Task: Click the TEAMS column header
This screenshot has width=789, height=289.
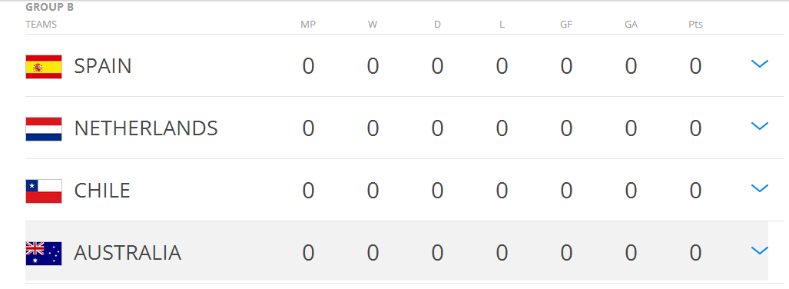Action: [41, 24]
